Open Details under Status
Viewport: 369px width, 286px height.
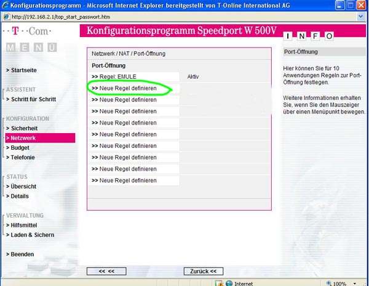coord(17,196)
